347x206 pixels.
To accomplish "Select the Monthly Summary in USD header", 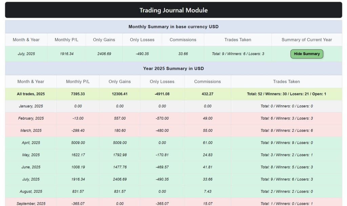I will [173, 27].
